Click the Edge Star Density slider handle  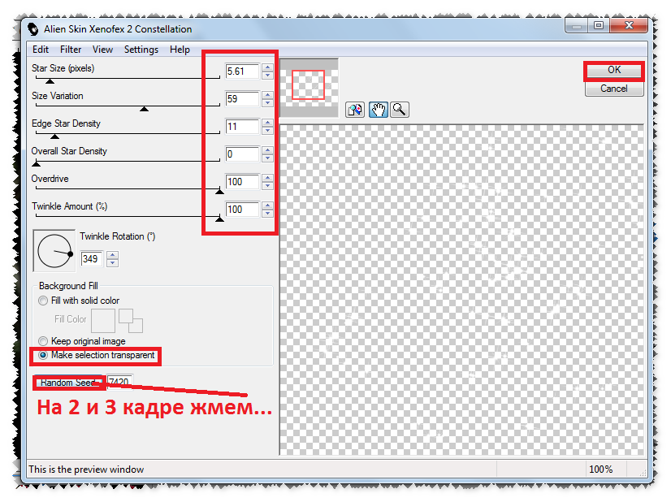(x=54, y=136)
